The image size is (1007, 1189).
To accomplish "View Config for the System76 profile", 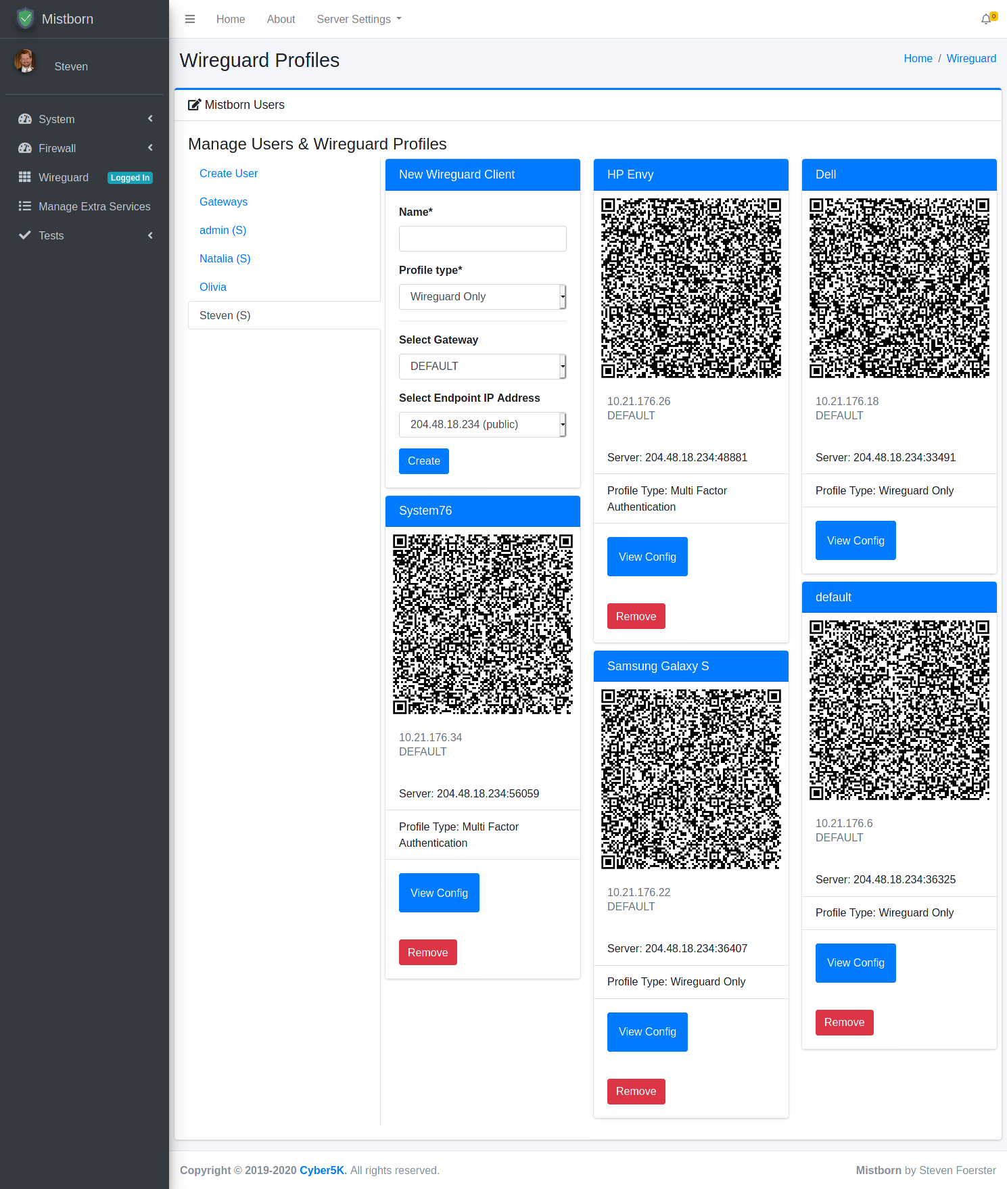I will [x=439, y=893].
